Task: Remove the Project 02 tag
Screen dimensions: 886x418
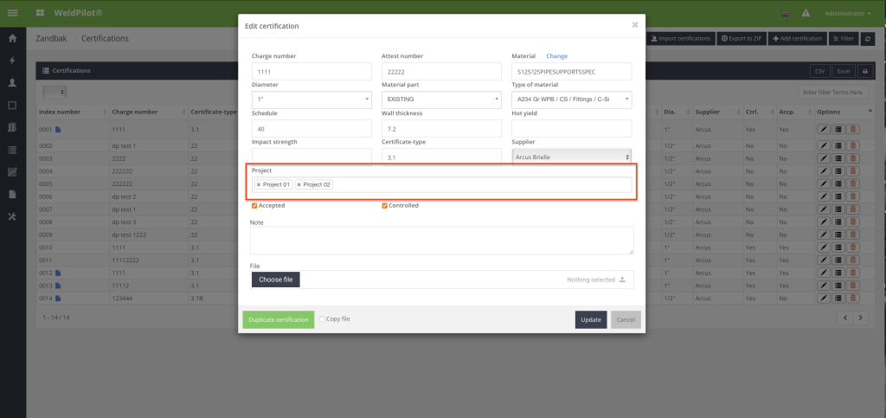Action: tap(299, 184)
